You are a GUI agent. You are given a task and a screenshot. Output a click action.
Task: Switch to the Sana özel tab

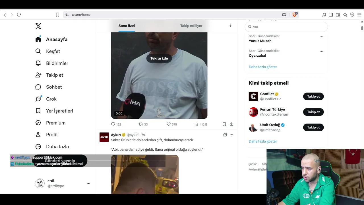coord(127,26)
